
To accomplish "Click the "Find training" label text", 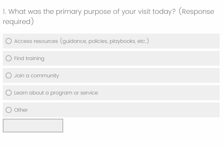I will (29, 58).
